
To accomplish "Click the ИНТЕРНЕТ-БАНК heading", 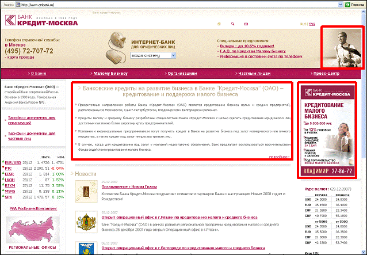I will [x=153, y=42].
